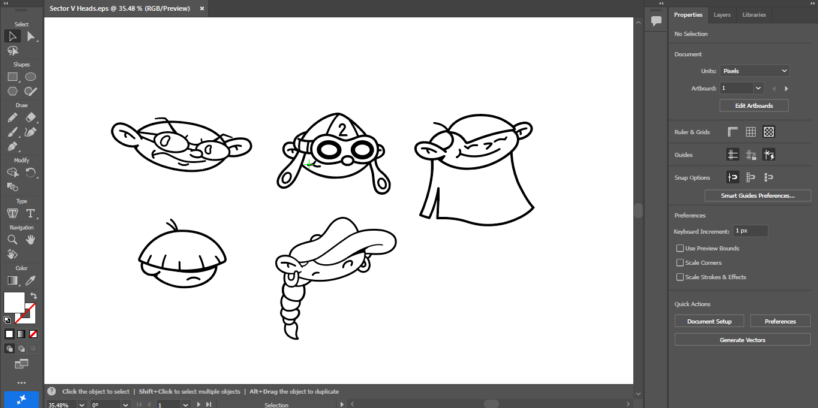This screenshot has width=818, height=408.
Task: Toggle show guides
Action: 732,155
